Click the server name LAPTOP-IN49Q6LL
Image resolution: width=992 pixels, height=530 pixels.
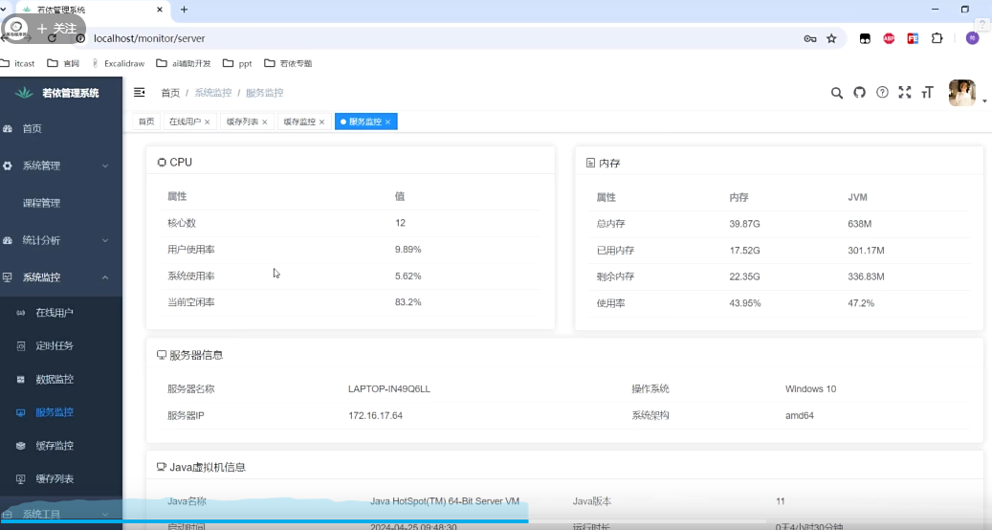(x=389, y=388)
